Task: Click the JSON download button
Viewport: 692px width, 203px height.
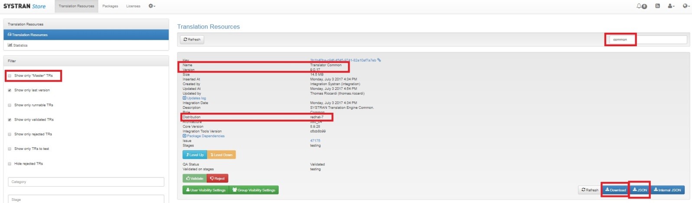Action: click(x=640, y=190)
